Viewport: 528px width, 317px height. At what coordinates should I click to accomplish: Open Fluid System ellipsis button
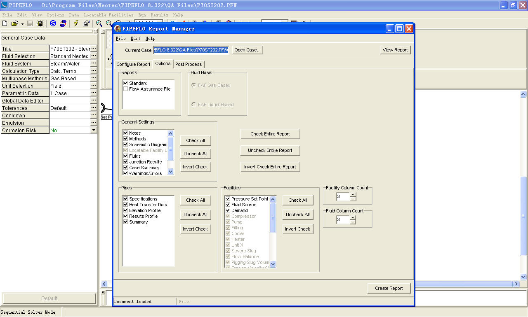(x=94, y=63)
